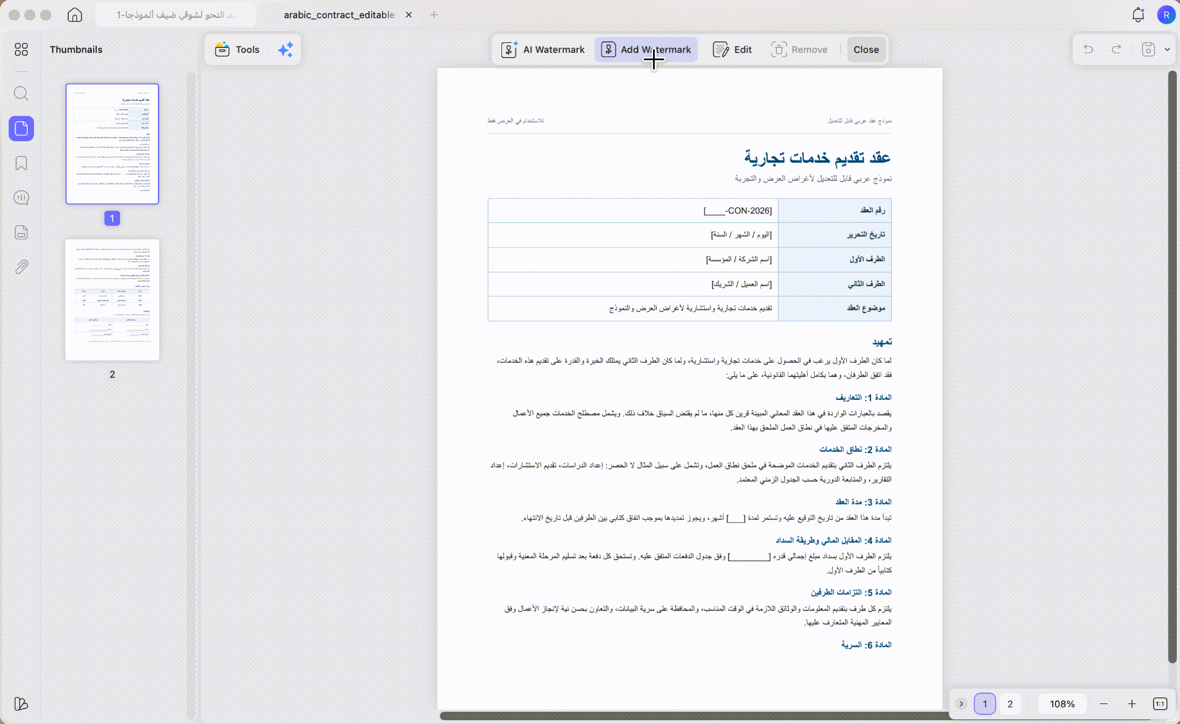1180x724 pixels.
Task: Expand the save options dropdown arrow
Action: [x=1167, y=49]
